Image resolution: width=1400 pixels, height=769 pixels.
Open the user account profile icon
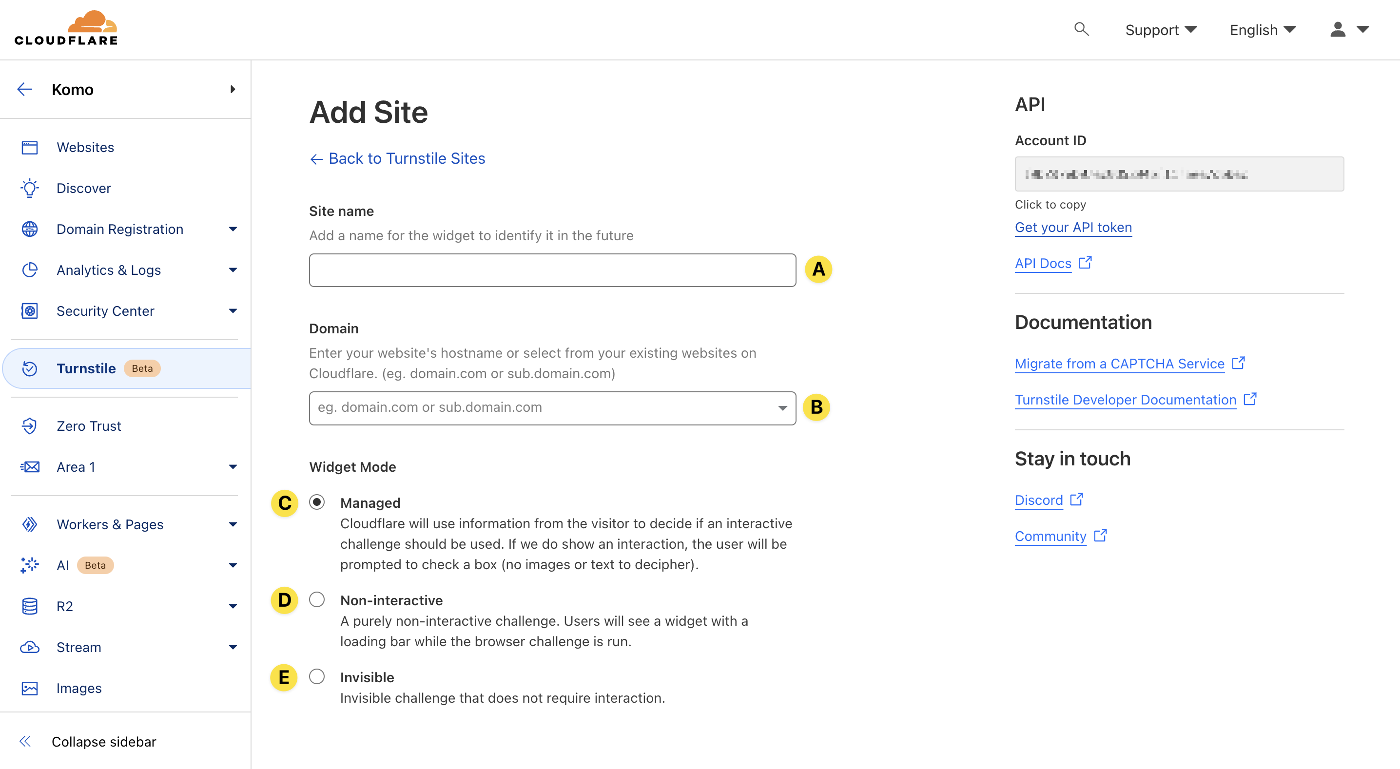(1338, 29)
